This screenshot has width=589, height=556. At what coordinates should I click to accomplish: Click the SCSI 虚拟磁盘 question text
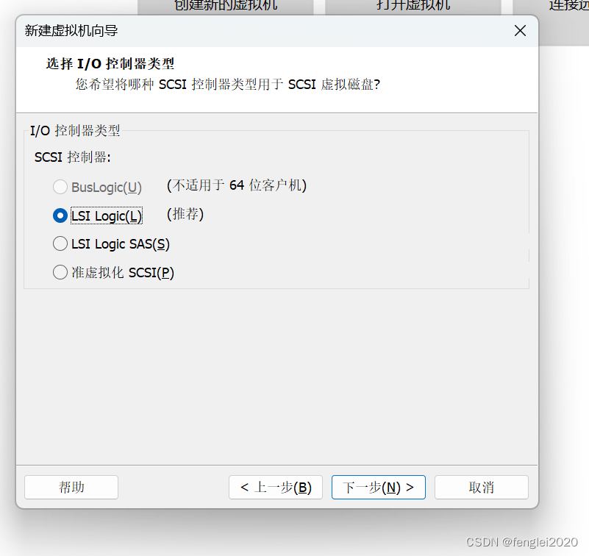tap(227, 84)
